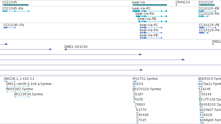Select the 76265 feature arrow
This screenshot has width=221, height=124.
(134, 102)
